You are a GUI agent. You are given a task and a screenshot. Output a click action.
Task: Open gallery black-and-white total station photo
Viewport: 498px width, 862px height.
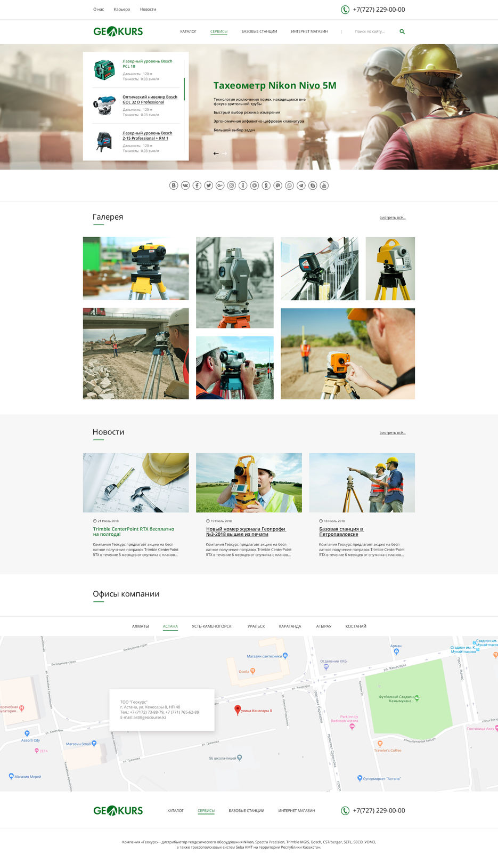click(x=235, y=283)
